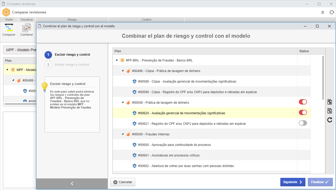Click the deselect-all document icon beside the plan list

click(329, 111)
